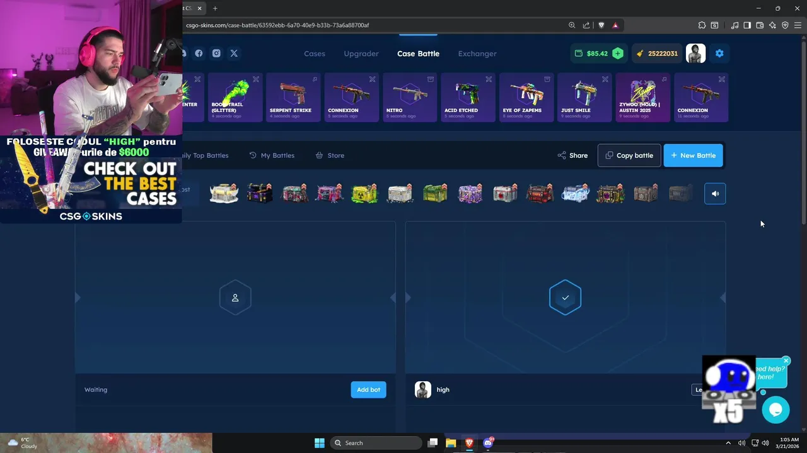Open the X (Twitter) social link icon
Image resolution: width=807 pixels, height=453 pixels.
pos(234,53)
